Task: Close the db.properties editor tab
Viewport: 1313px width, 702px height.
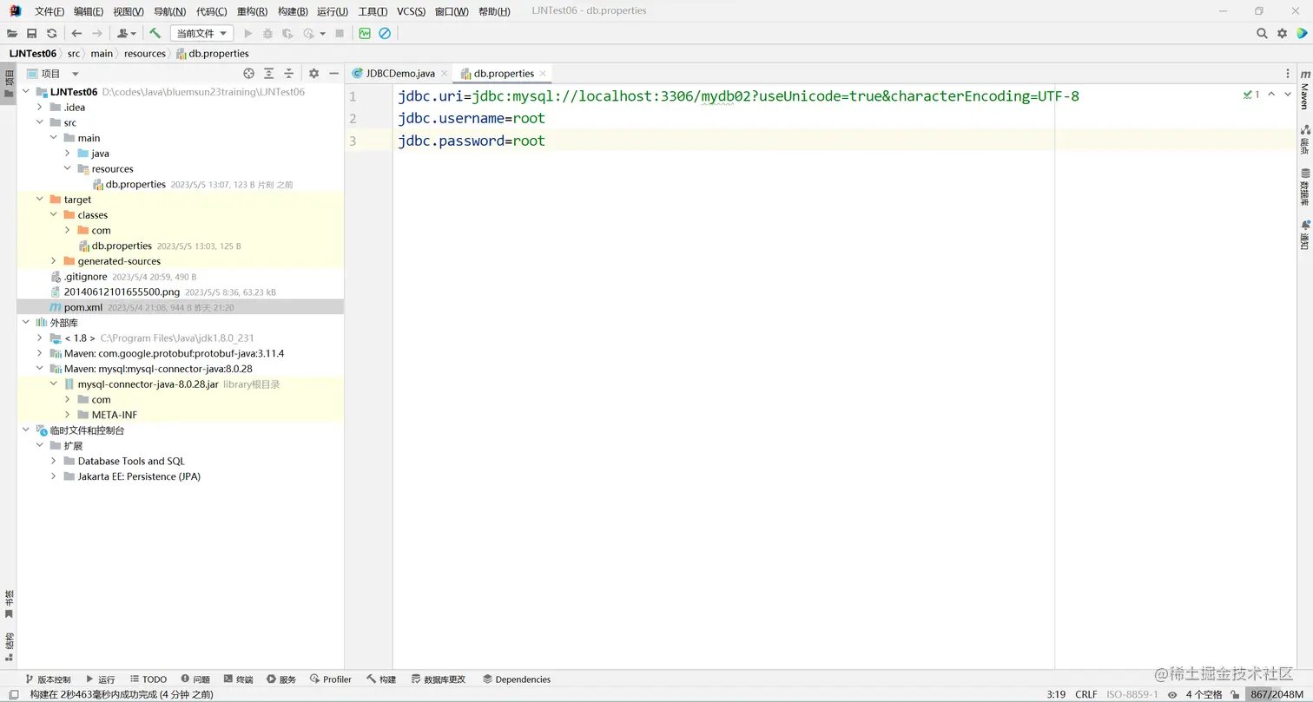Action: 543,74
